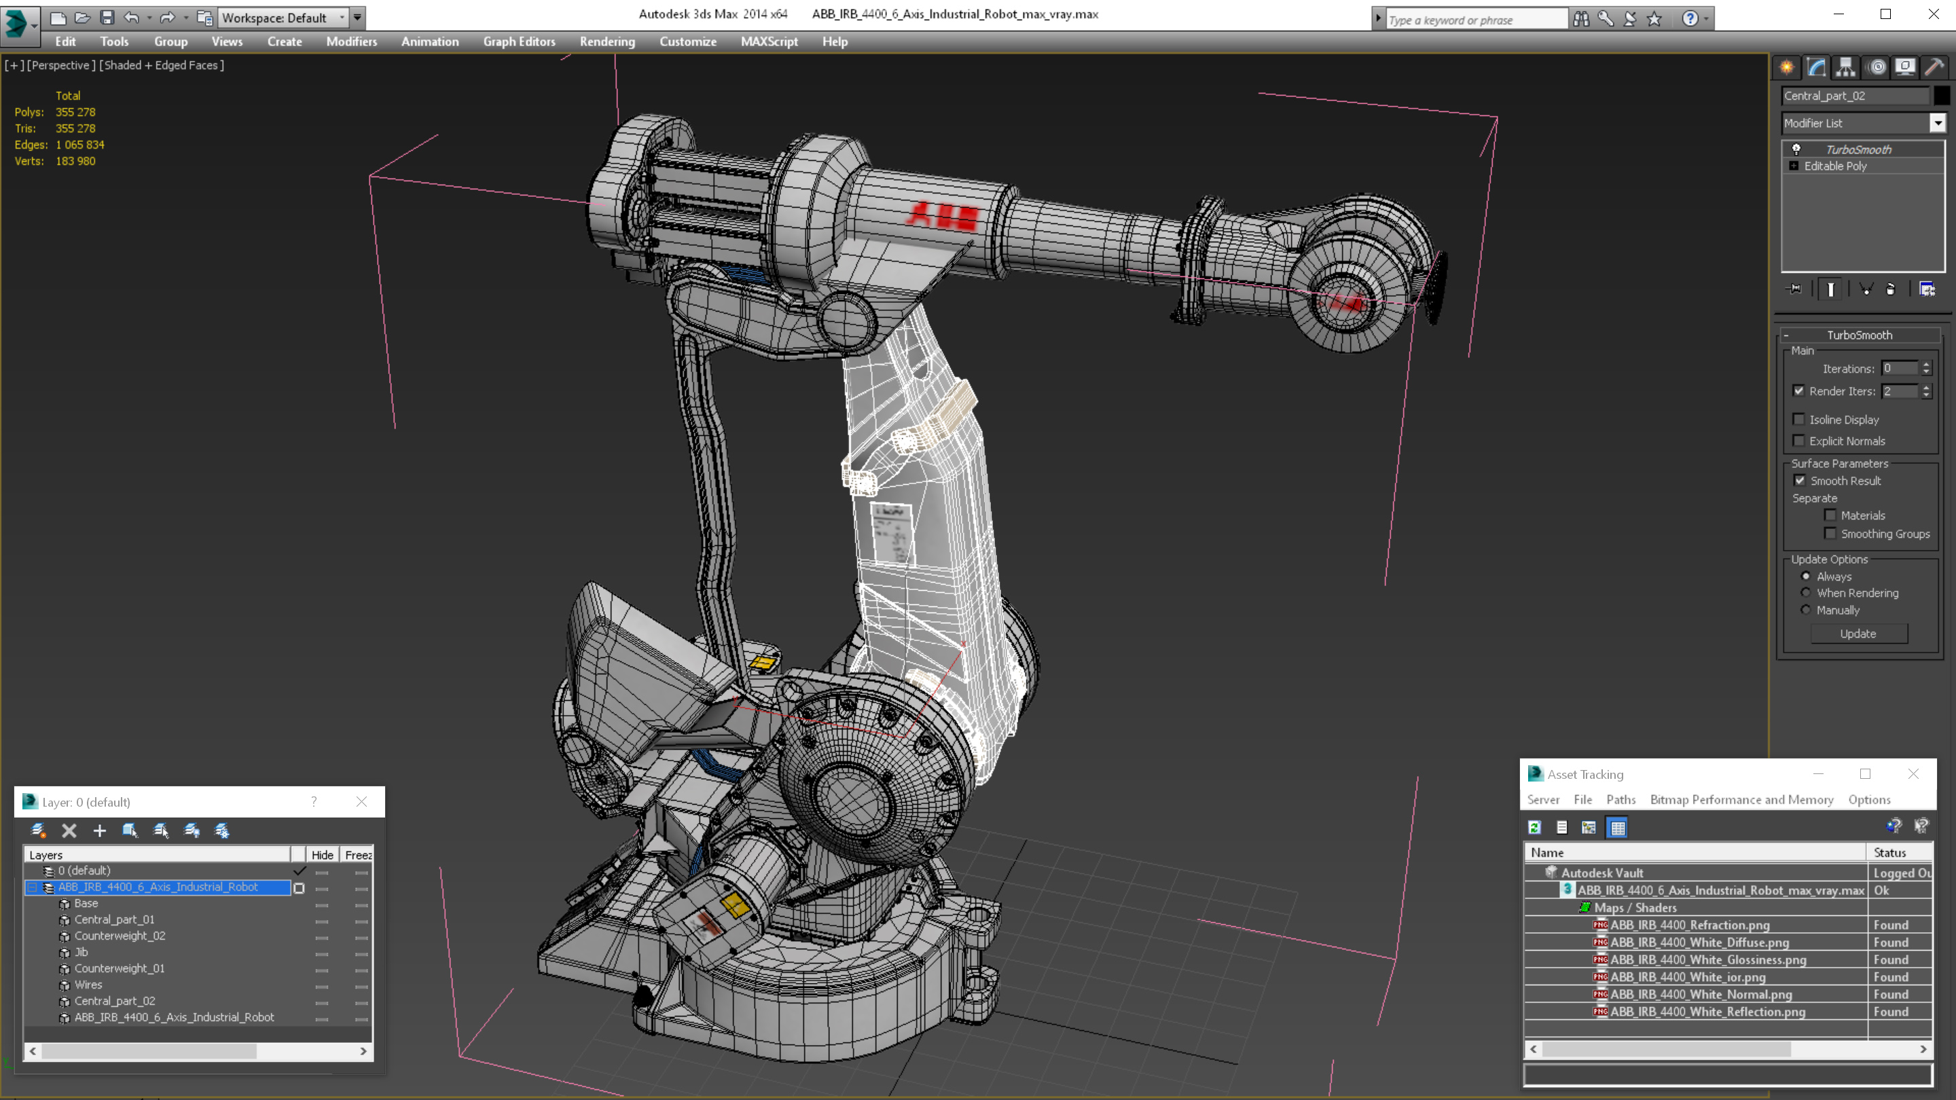Image resolution: width=1956 pixels, height=1100 pixels.
Task: Click Table View icon in Asset Tracking toolbar
Action: 1618,828
